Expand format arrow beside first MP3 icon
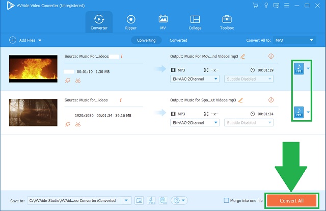 click(x=308, y=68)
